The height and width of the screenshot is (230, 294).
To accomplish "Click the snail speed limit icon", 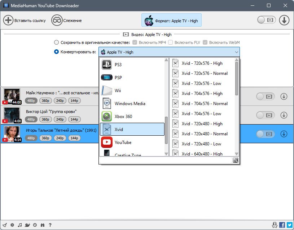I will (x=27, y=225).
